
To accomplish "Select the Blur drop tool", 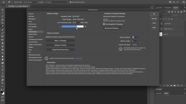I will [3, 56].
